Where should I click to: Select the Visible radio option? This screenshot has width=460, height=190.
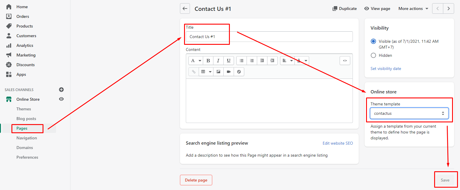(x=373, y=41)
